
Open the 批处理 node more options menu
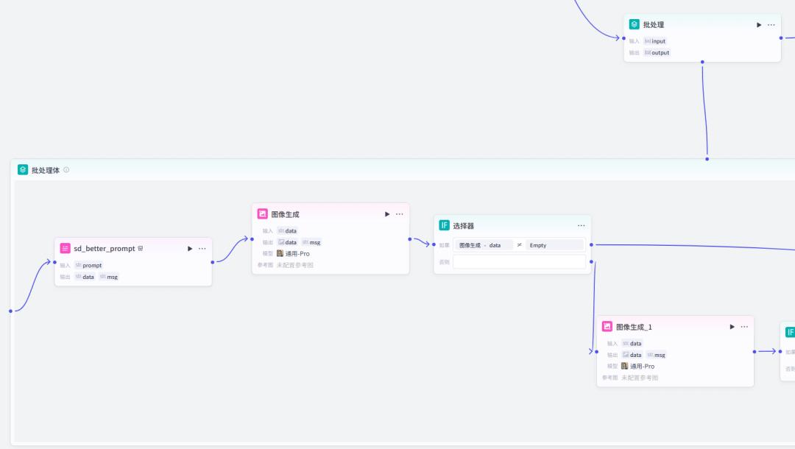(x=771, y=25)
